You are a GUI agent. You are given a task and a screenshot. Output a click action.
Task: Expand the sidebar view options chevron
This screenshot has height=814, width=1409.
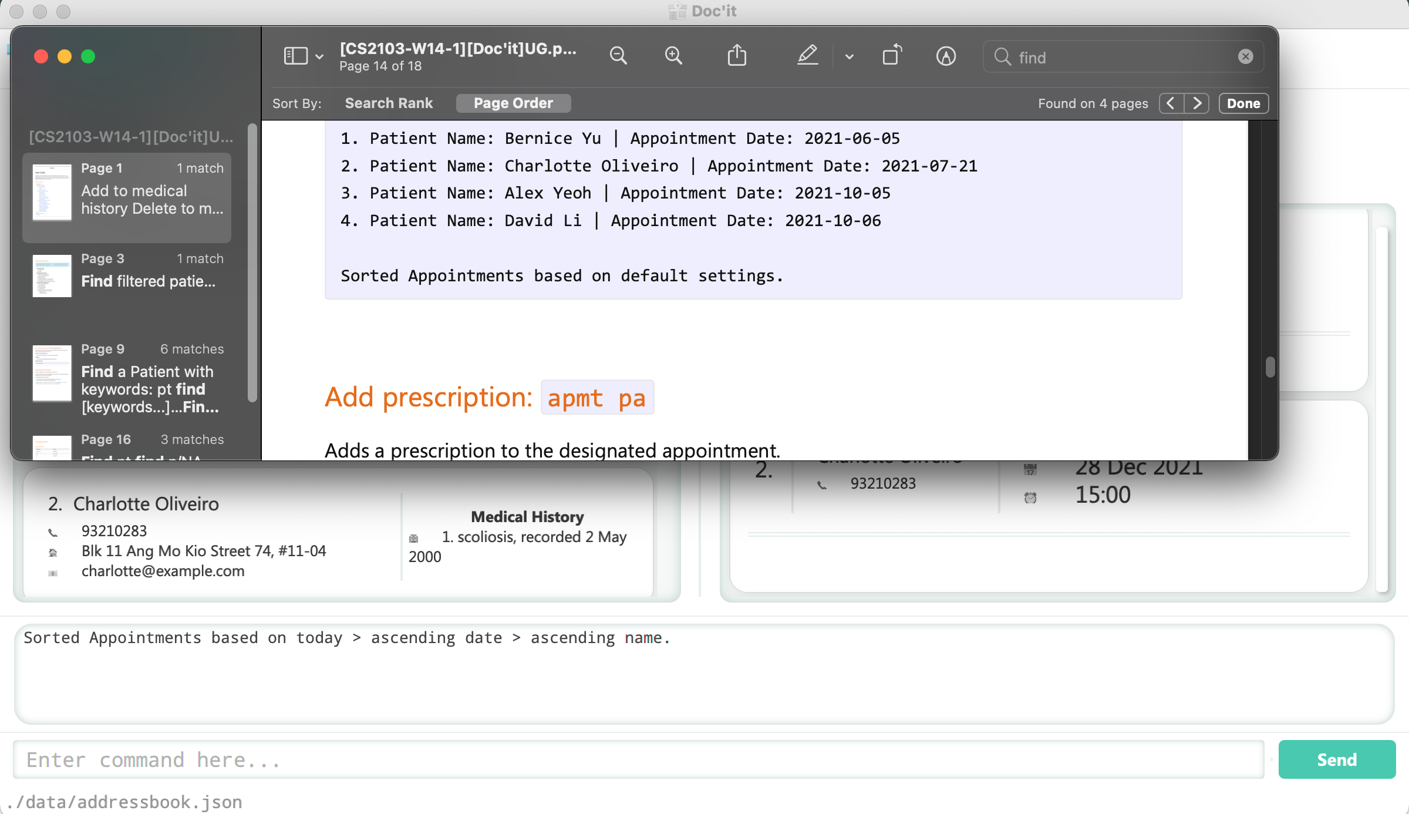319,57
